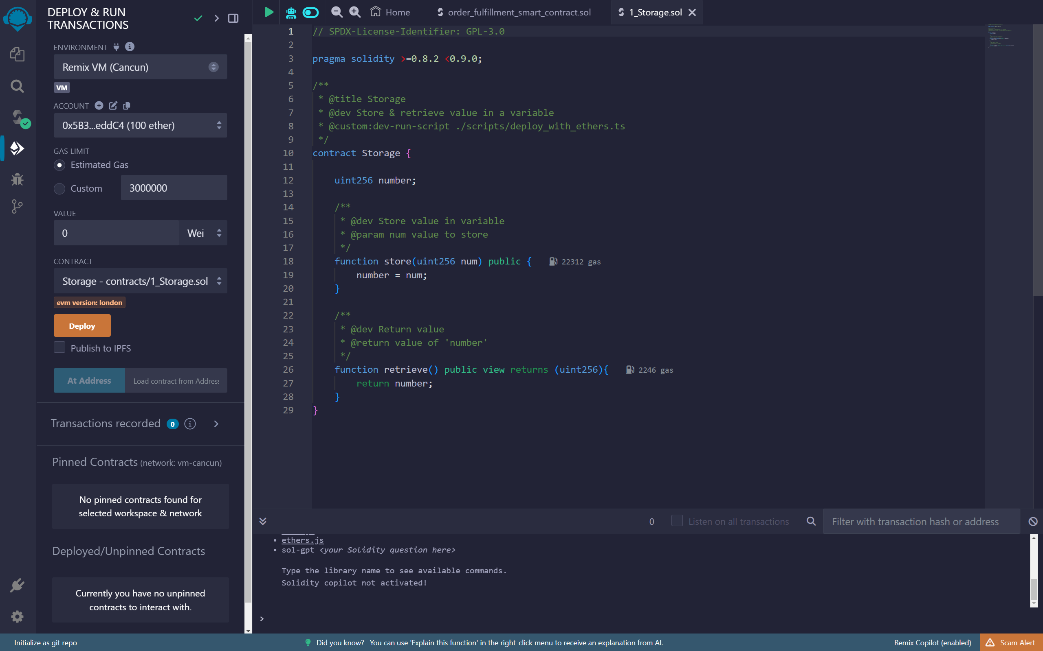Click Initialize as git repo
This screenshot has height=651, width=1043.
(46, 642)
